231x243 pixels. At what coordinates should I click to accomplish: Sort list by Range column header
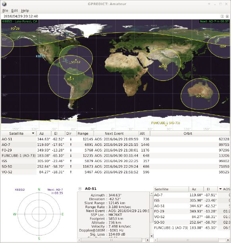tap(85, 134)
